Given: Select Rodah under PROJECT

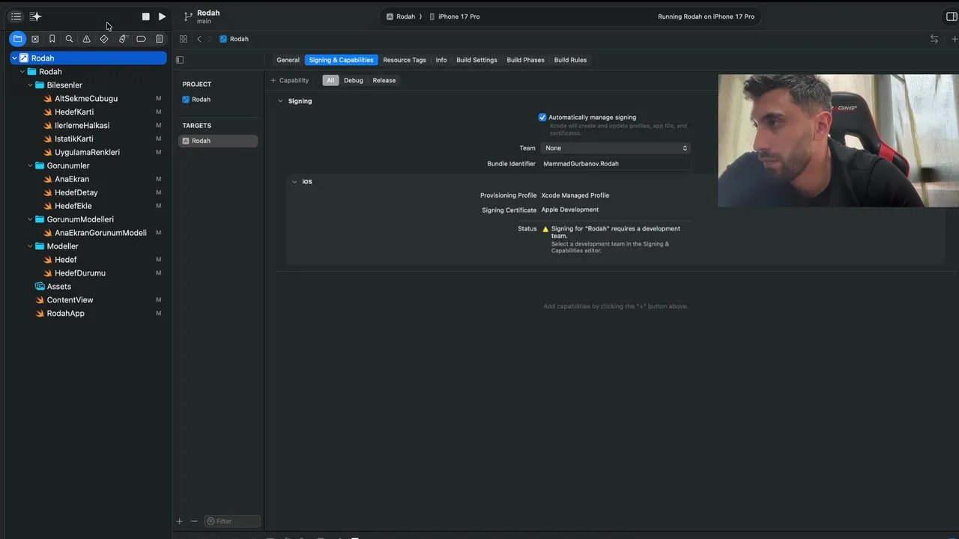Looking at the screenshot, I should 196,100.
